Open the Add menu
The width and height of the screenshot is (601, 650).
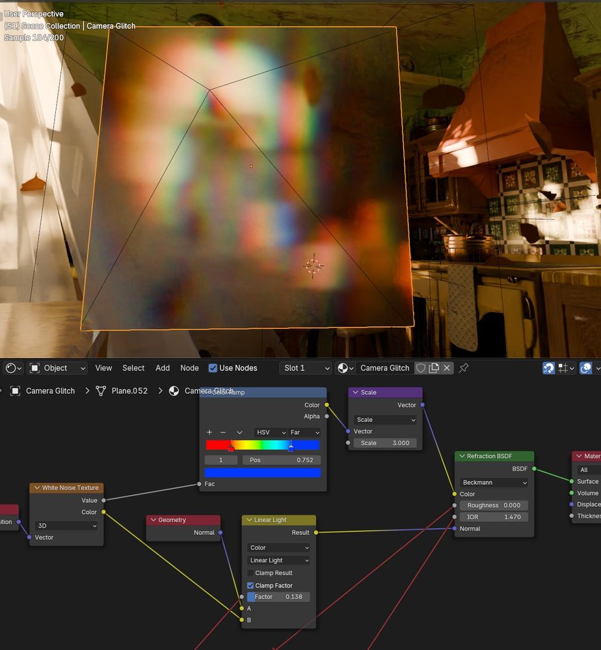(x=163, y=368)
